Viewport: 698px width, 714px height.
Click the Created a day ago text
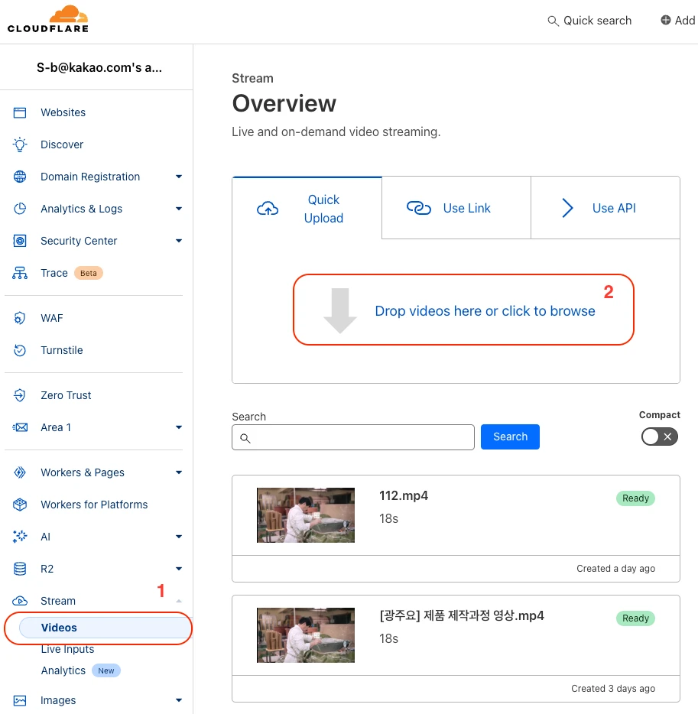point(615,568)
